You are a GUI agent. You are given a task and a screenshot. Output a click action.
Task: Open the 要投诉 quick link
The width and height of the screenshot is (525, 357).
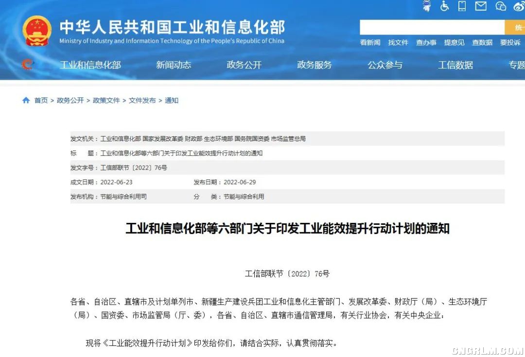(510, 42)
